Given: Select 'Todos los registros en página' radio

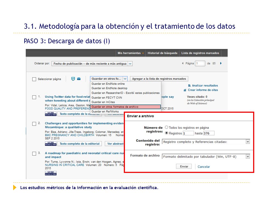Looking at the screenshot, I should tap(166, 127).
